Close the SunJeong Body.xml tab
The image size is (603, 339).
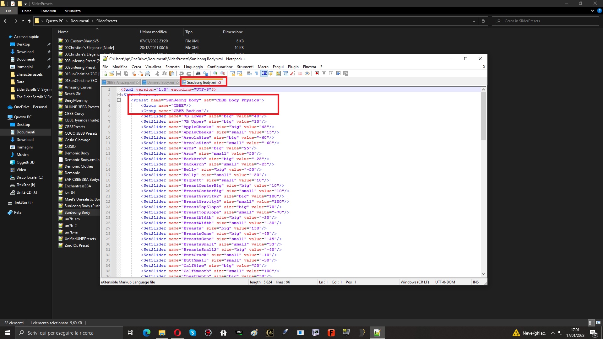(220, 83)
